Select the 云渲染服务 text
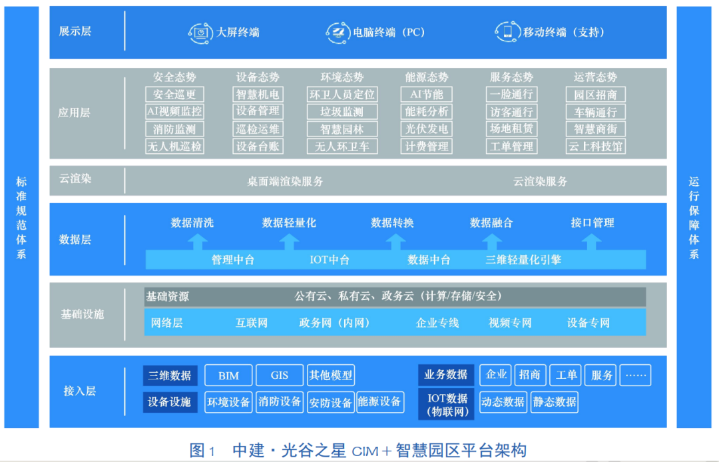This screenshot has width=719, height=462. [x=540, y=182]
